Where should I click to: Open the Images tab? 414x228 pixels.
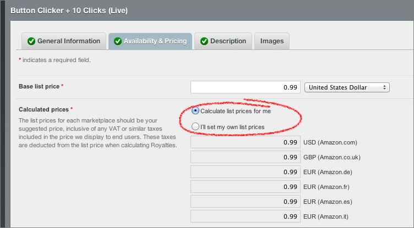click(x=272, y=41)
